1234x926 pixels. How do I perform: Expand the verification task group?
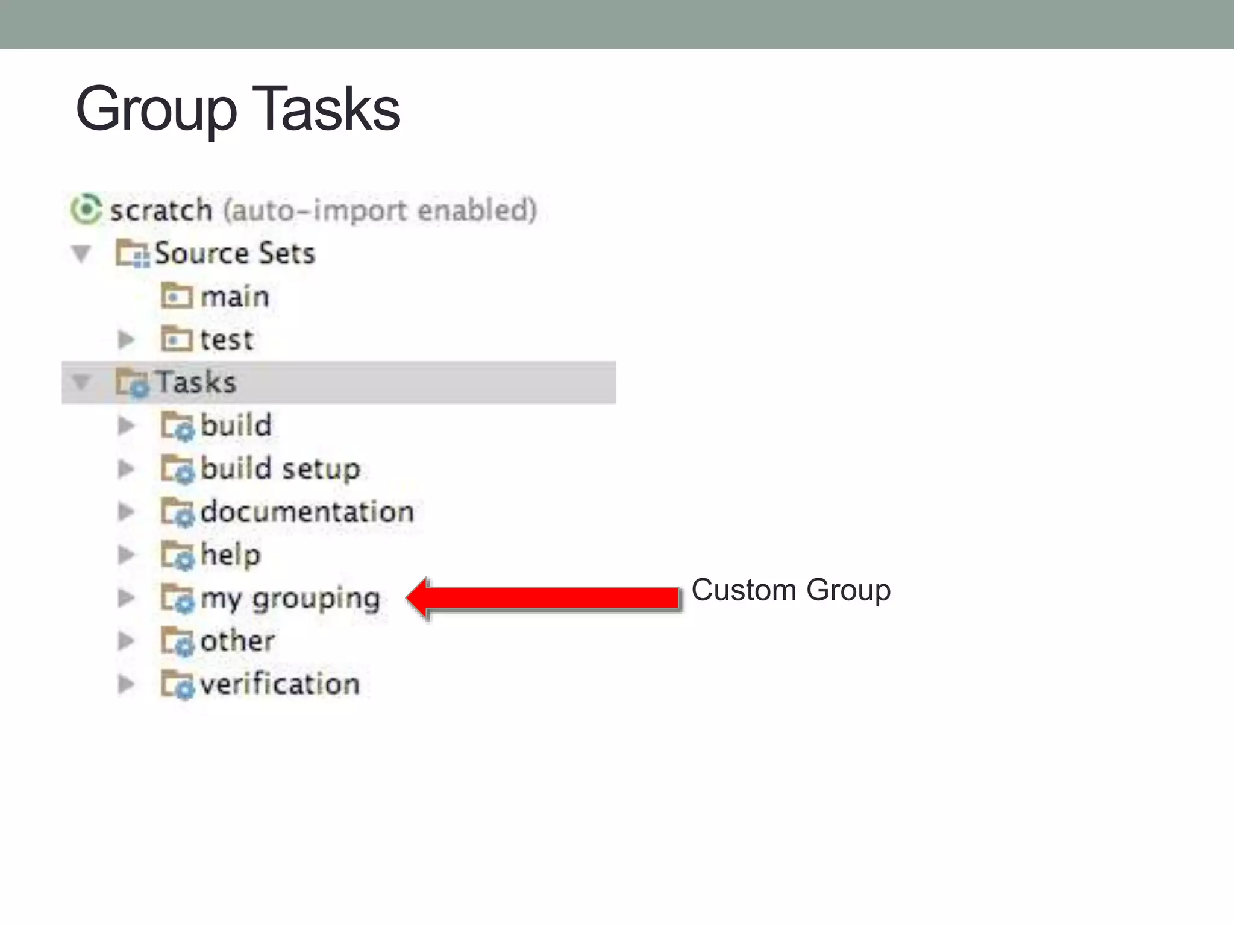click(x=126, y=684)
